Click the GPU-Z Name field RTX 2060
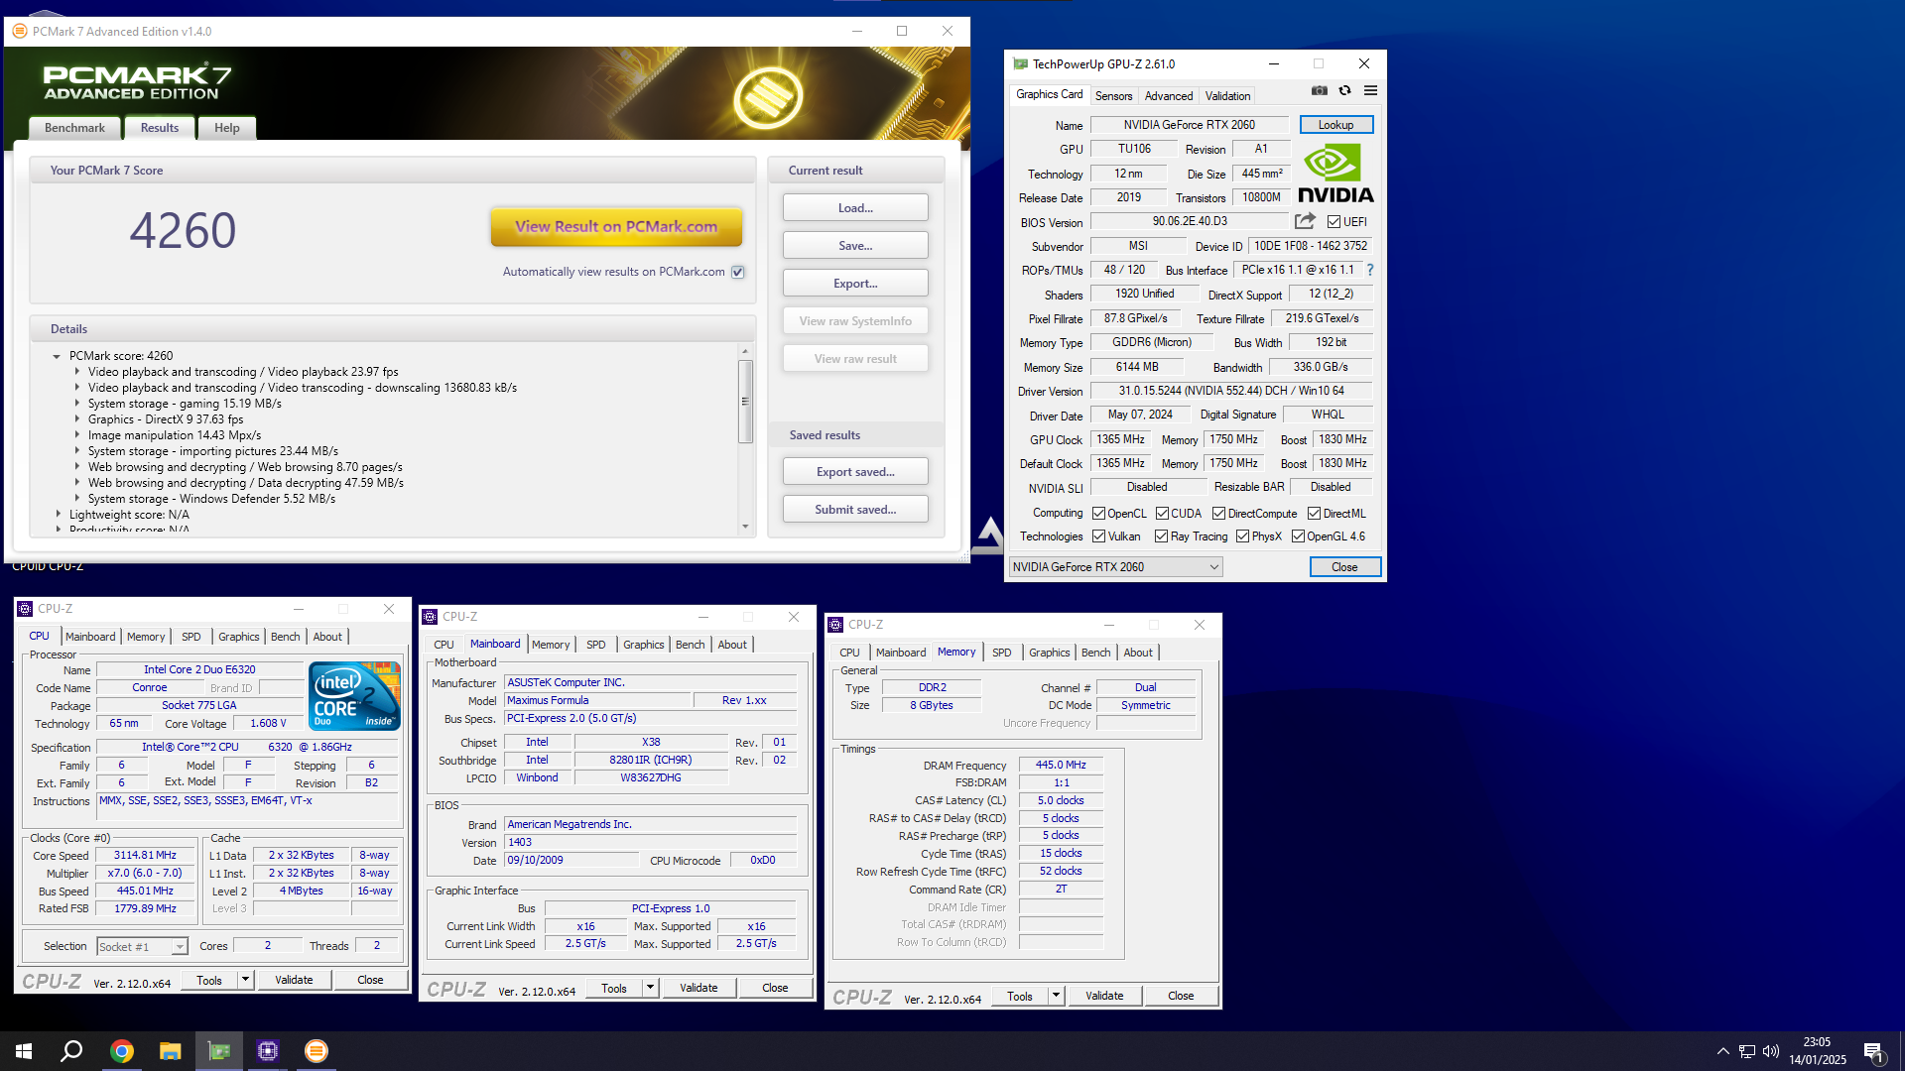The image size is (1905, 1071). (x=1189, y=125)
